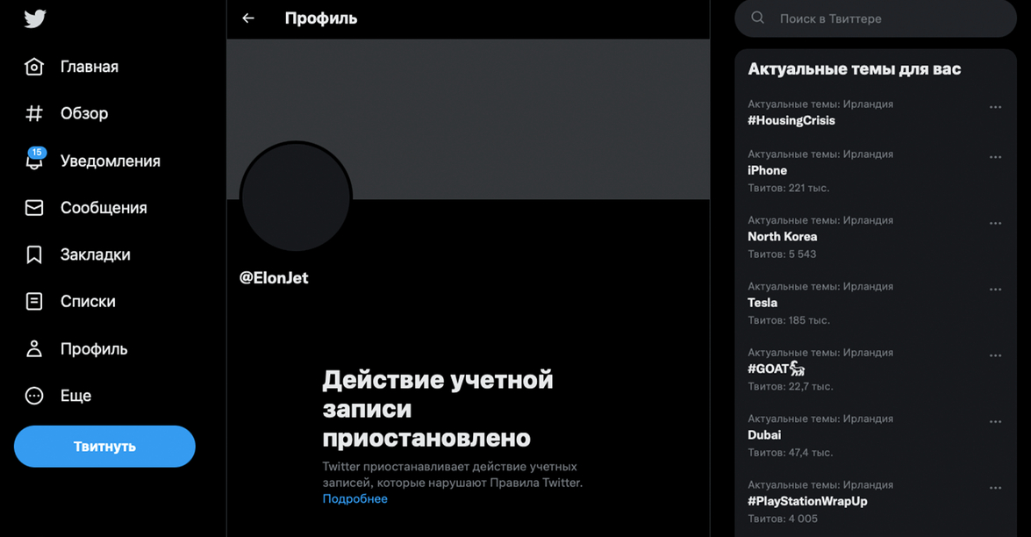Viewport: 1031px width, 537px height.
Task: Follow the Подробнее link
Action: click(x=355, y=499)
